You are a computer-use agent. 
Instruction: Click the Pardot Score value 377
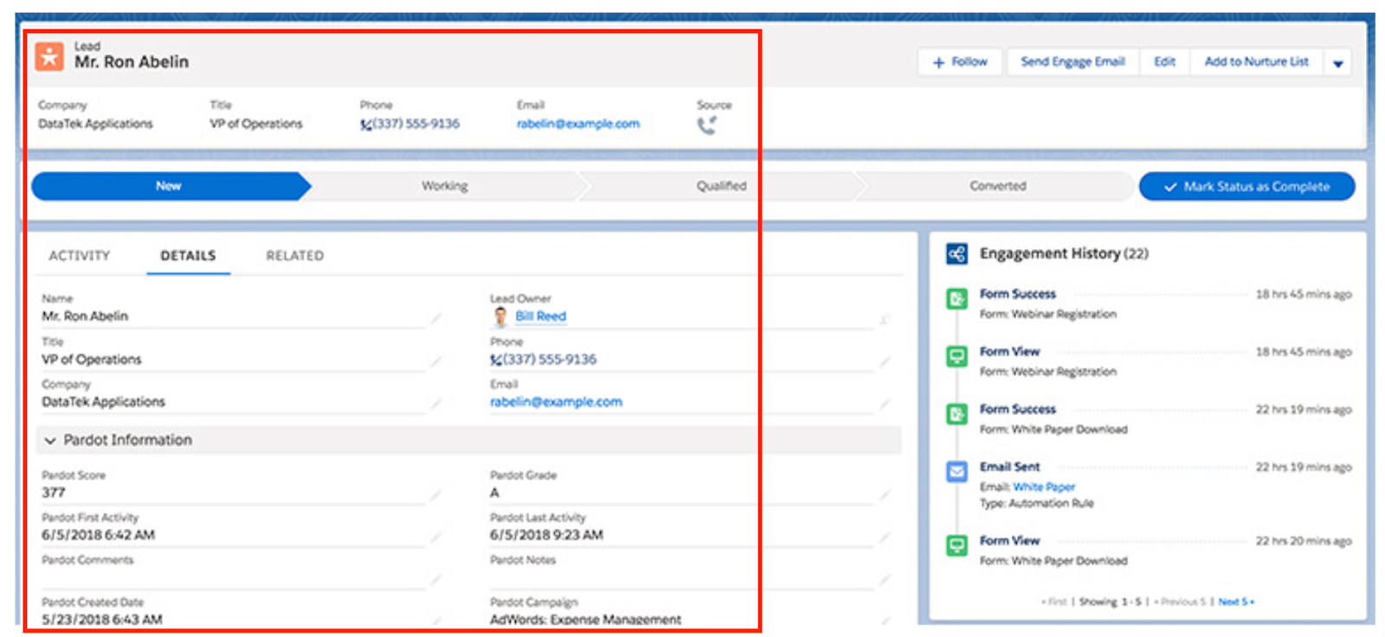[54, 493]
